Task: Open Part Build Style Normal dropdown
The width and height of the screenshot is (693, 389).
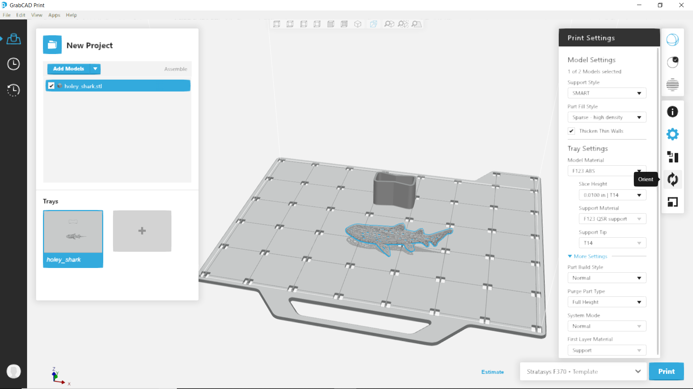Action: [607, 278]
